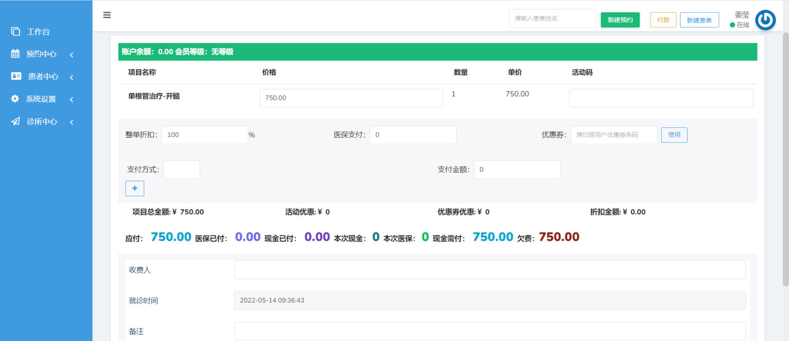This screenshot has width=789, height=341.
Task: Toggle the hamburger menu icon
Action: coord(107,15)
